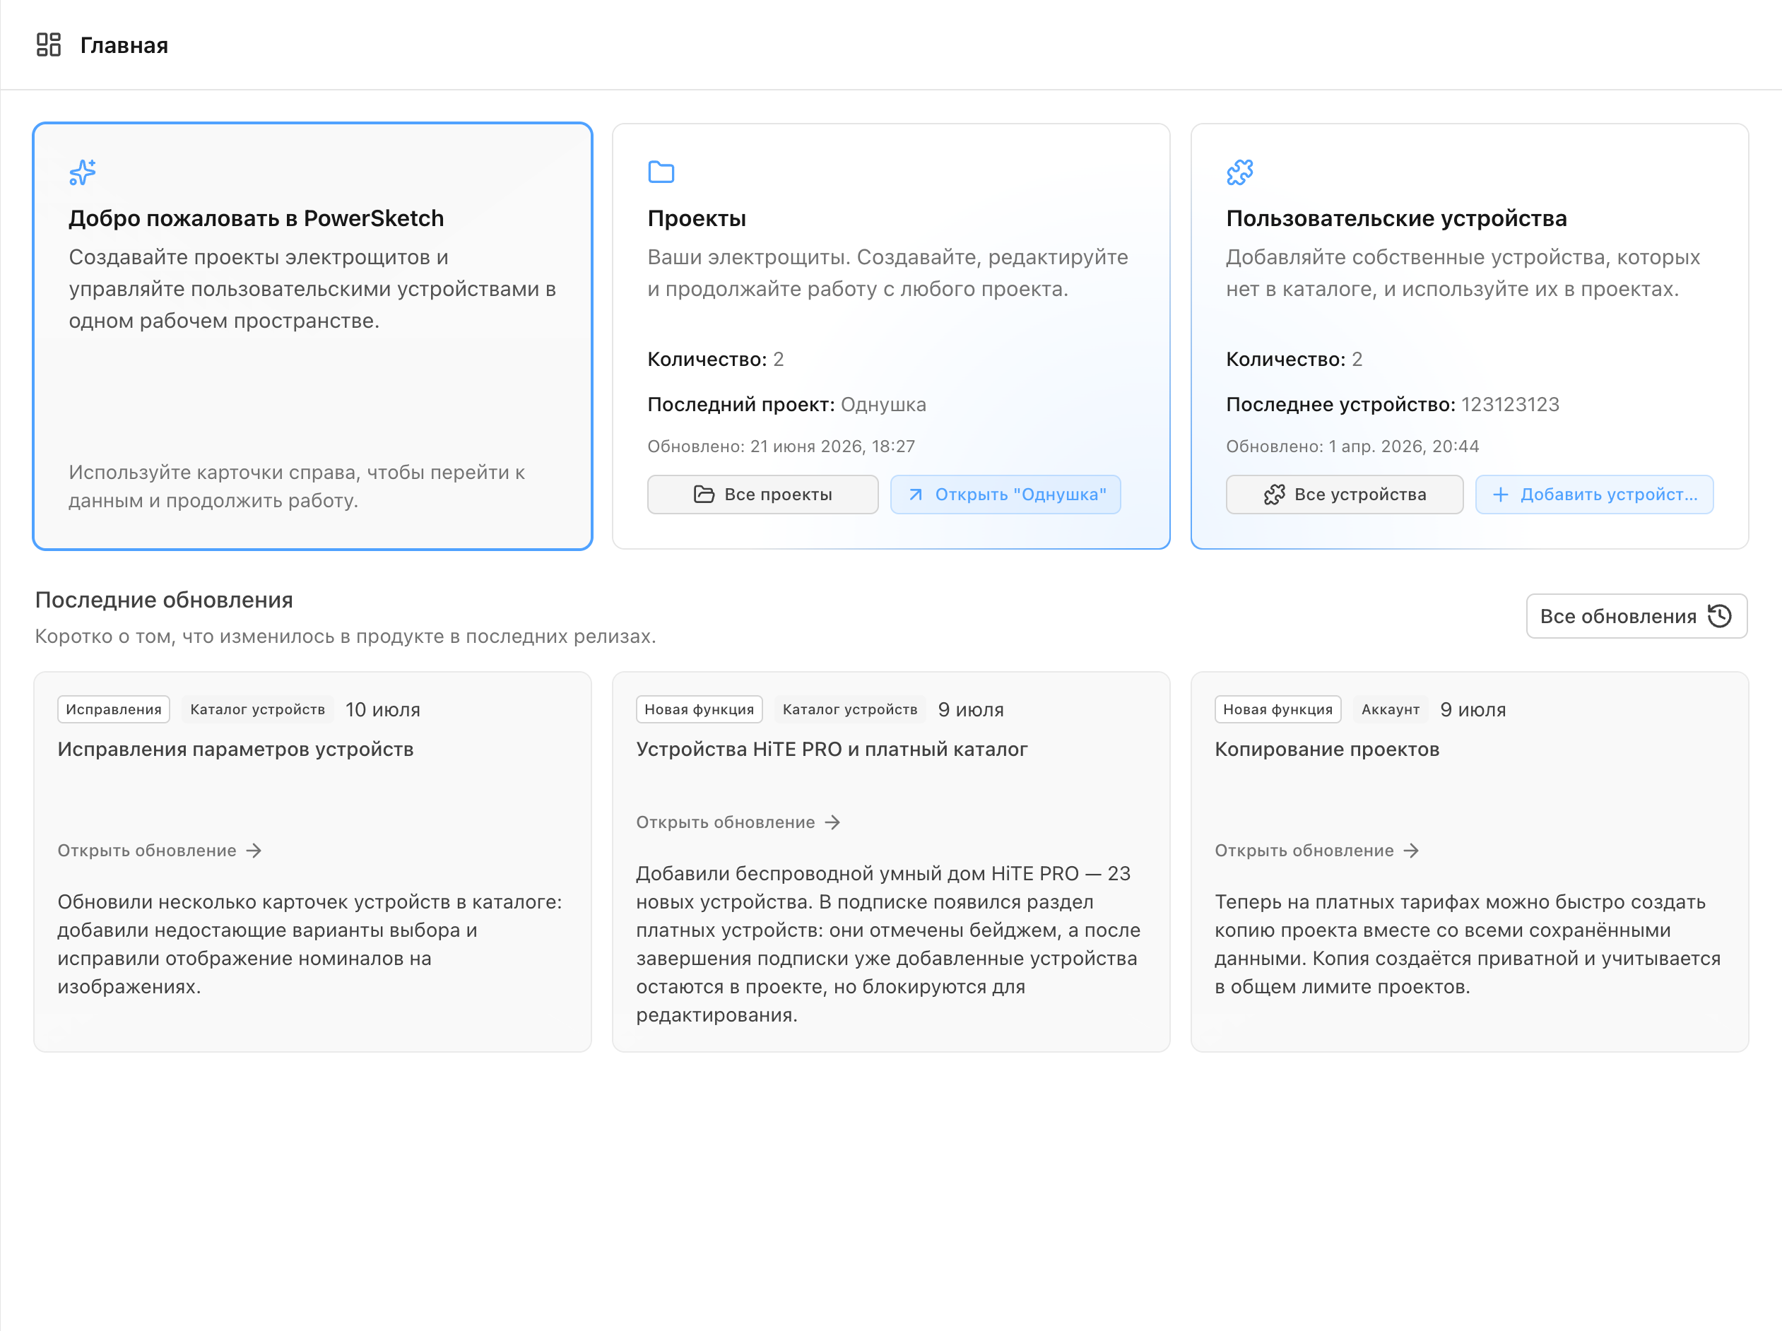The height and width of the screenshot is (1331, 1782).
Task: Open update Исправления параметров устройств link
Action: [x=160, y=851]
